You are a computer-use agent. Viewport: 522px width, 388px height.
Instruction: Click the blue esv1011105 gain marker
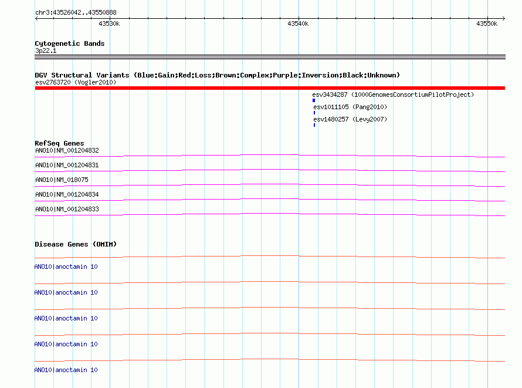click(x=314, y=113)
